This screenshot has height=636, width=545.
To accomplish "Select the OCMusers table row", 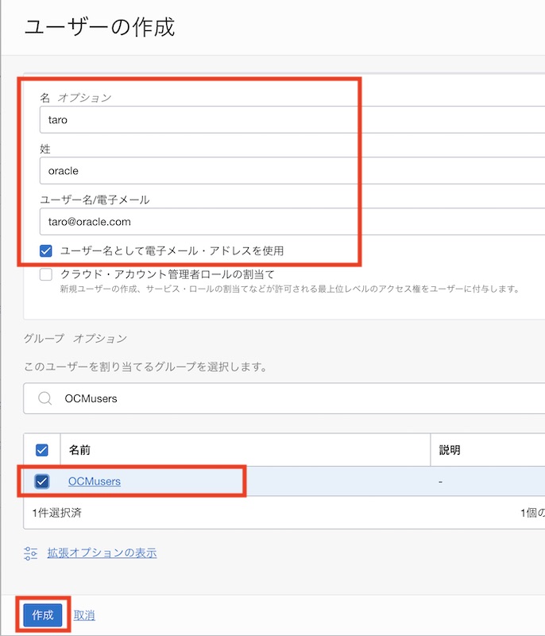I will pos(238,481).
